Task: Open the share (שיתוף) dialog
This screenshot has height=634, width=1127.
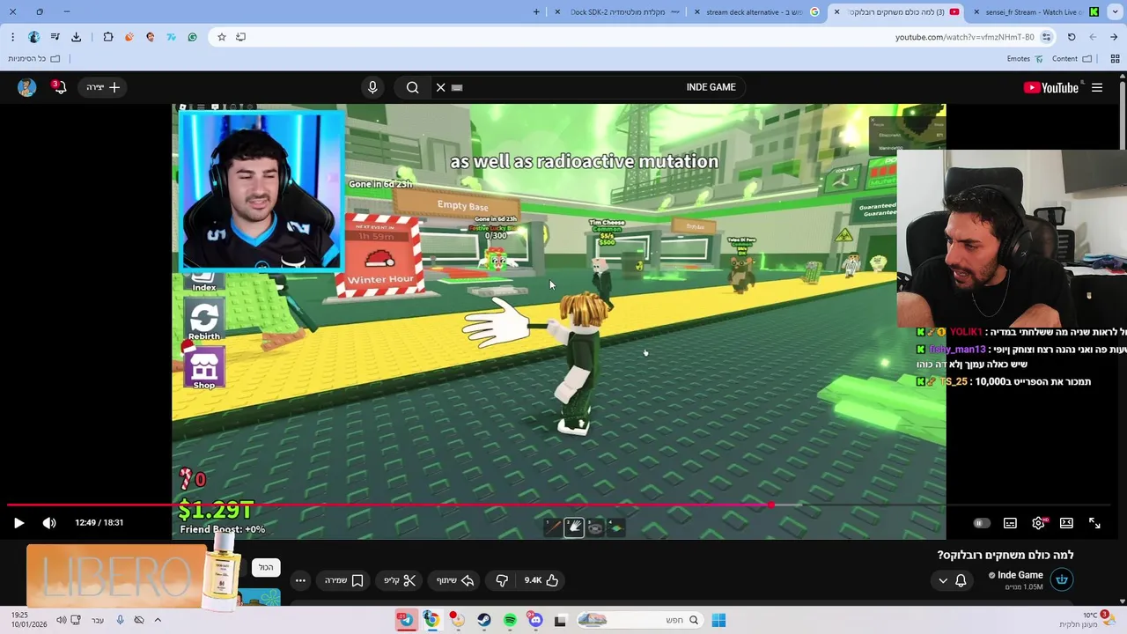Action: pos(455,580)
